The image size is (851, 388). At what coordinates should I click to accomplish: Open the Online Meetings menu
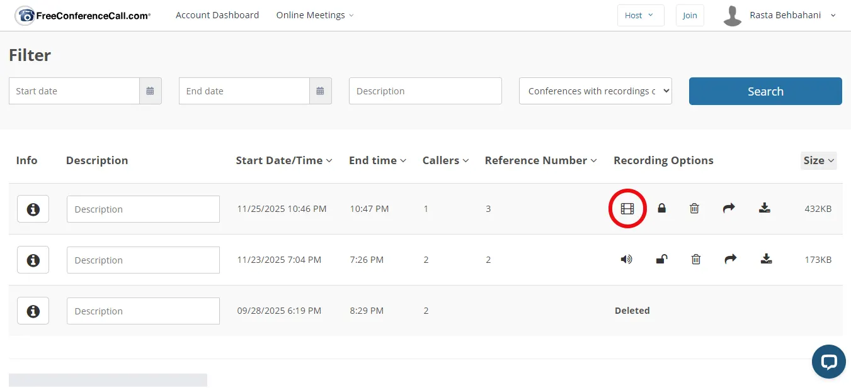(314, 15)
